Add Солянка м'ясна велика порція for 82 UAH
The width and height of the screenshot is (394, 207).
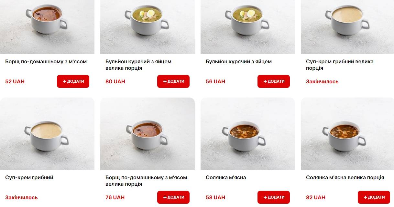coord(374,197)
